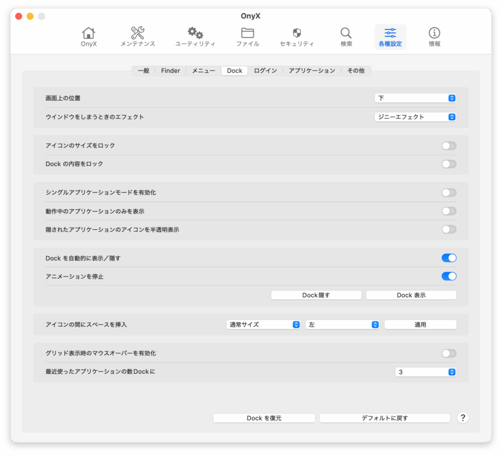Switch to the Finder tab

(171, 71)
